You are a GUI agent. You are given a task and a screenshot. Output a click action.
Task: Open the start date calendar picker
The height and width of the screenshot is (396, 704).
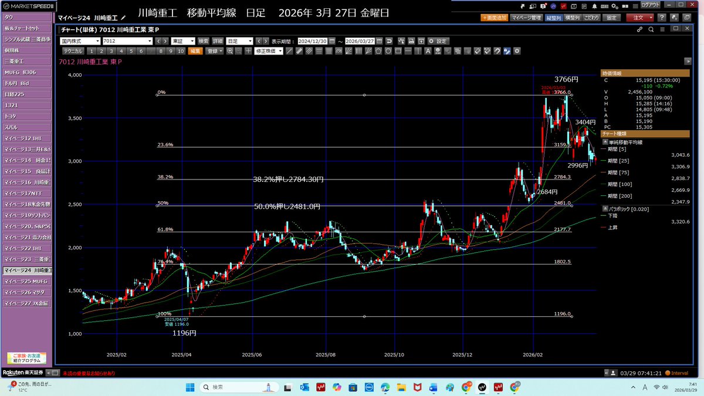coord(332,41)
